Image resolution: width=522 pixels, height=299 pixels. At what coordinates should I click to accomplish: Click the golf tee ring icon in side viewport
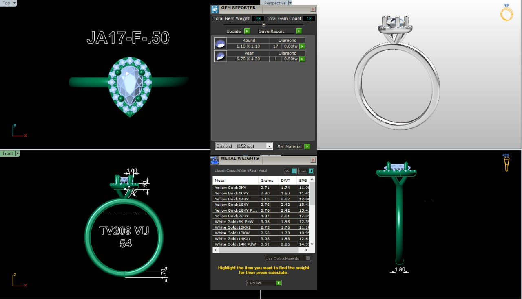(506, 162)
